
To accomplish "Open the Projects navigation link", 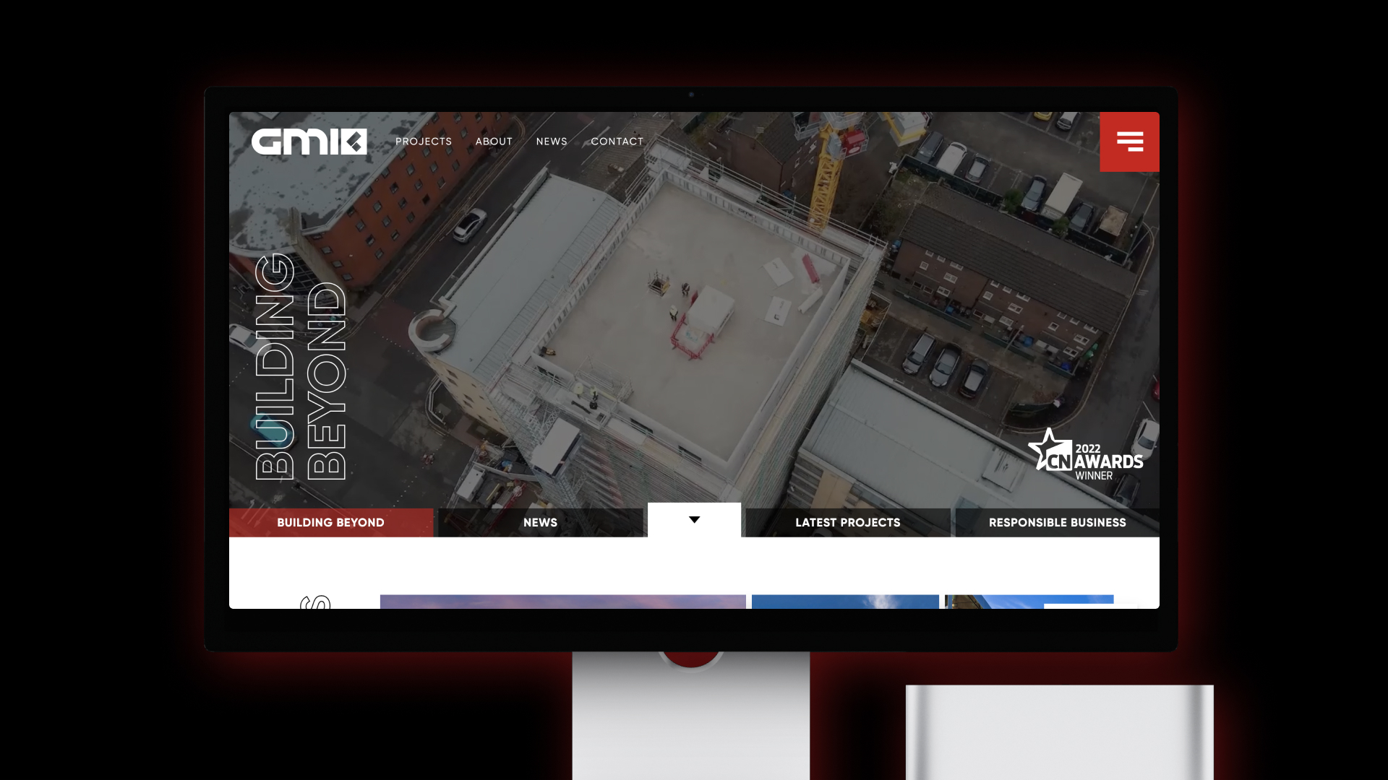I will point(424,142).
